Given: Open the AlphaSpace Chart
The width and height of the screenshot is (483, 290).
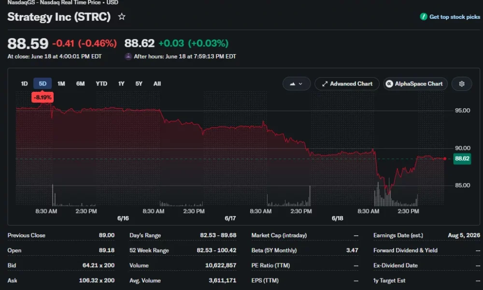Looking at the screenshot, I should tap(415, 84).
